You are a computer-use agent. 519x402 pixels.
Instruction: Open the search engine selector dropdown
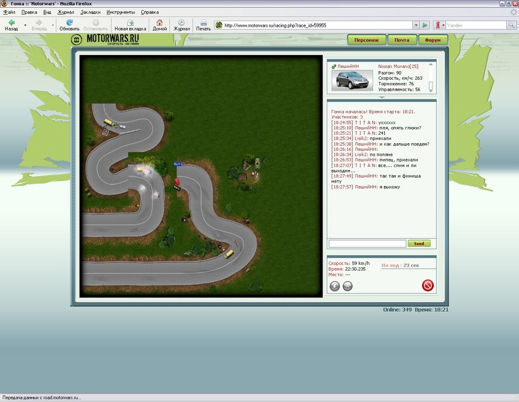pos(443,26)
